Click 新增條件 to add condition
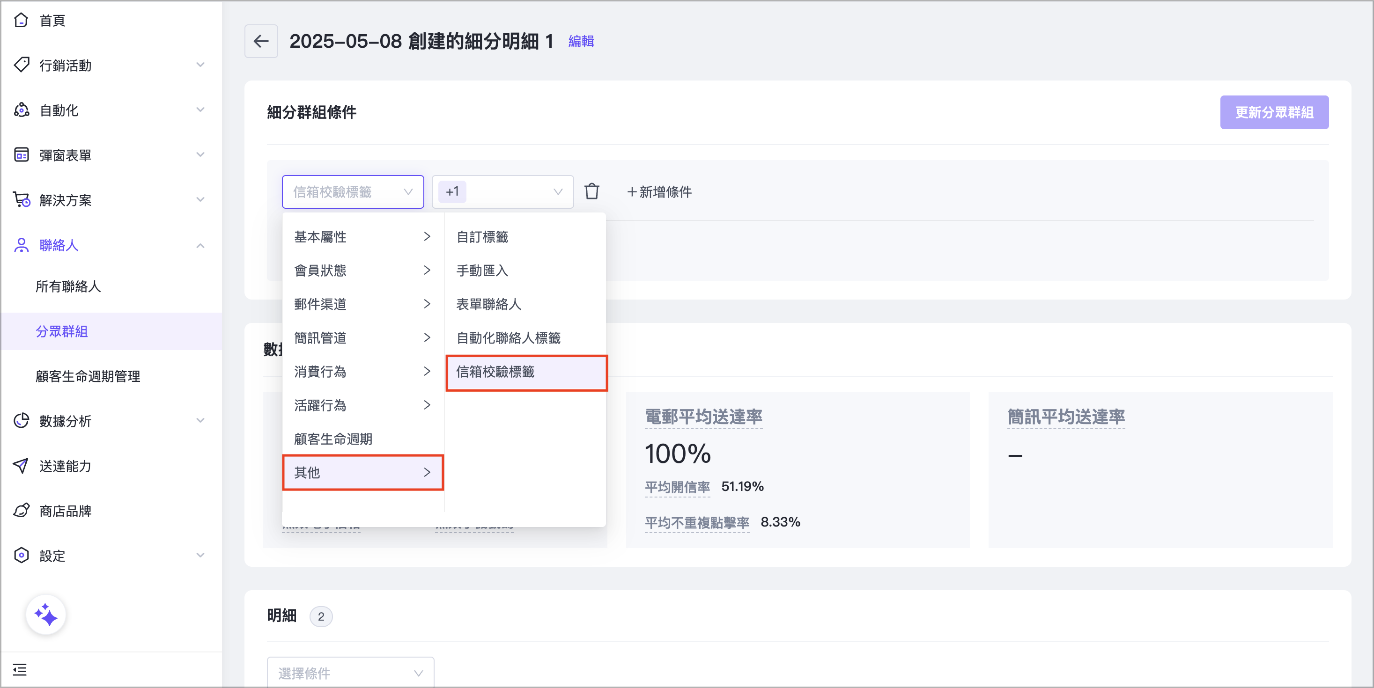 [659, 191]
